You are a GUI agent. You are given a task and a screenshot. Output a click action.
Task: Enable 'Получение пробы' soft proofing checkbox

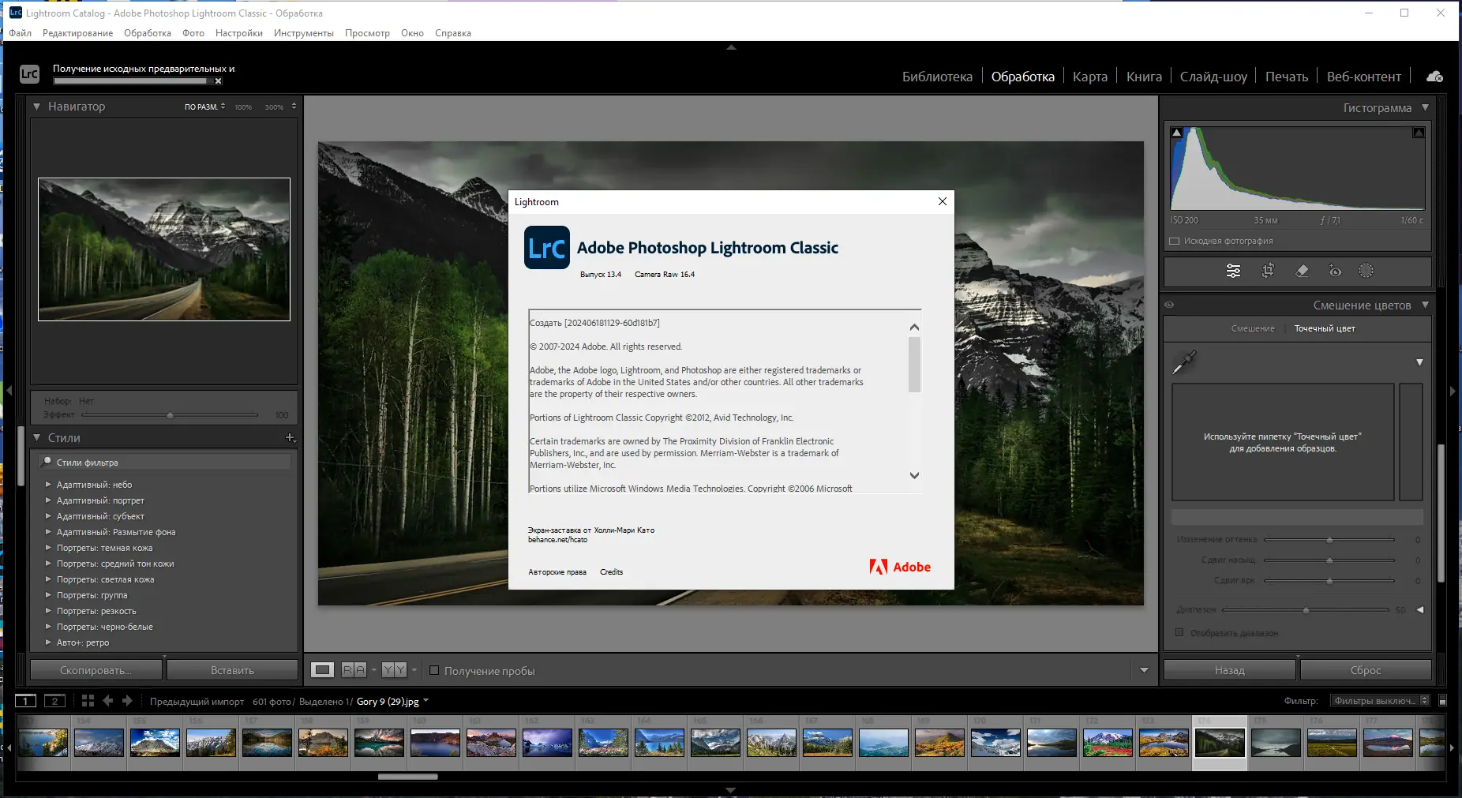point(434,671)
